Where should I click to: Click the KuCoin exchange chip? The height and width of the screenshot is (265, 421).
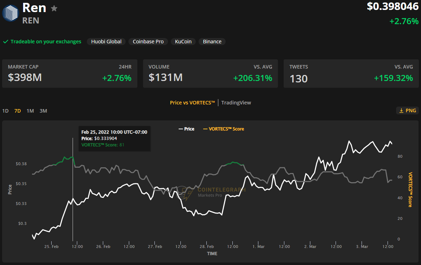(183, 42)
